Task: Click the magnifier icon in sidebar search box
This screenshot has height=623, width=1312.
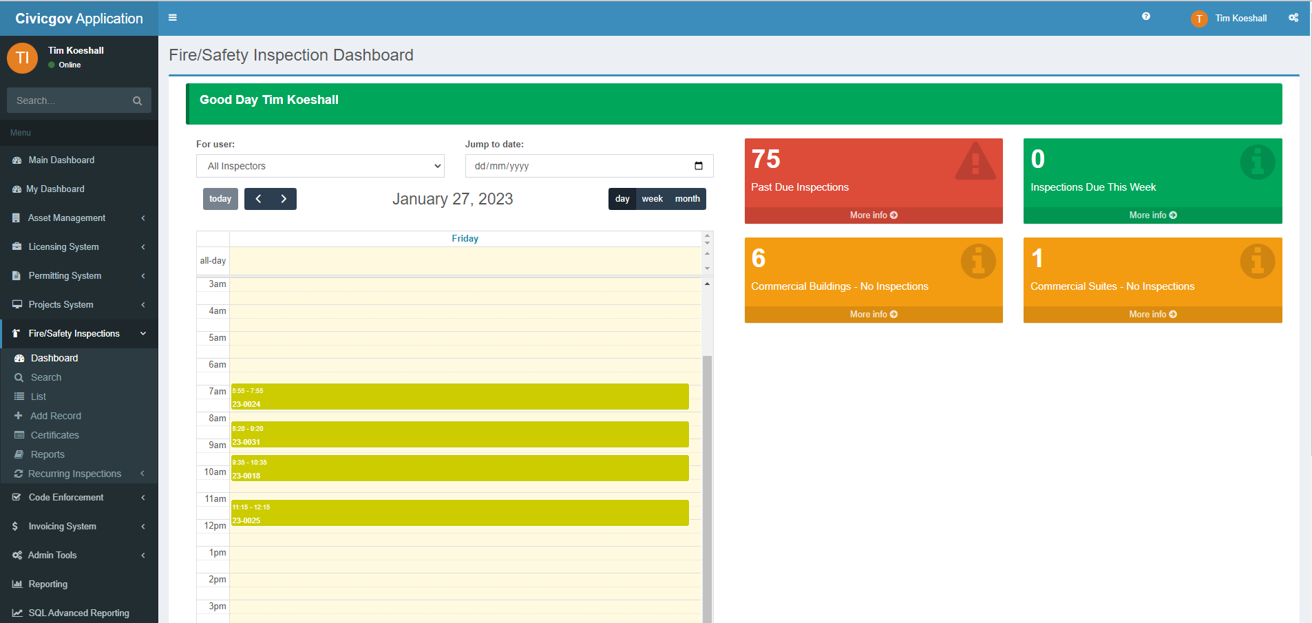Action: (137, 101)
